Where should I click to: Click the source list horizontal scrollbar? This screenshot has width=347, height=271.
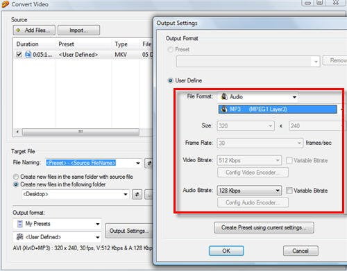81,132
